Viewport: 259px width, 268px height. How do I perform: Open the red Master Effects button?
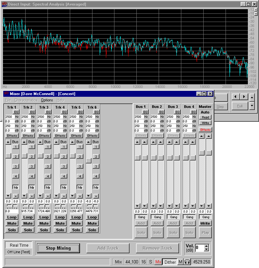(x=205, y=130)
